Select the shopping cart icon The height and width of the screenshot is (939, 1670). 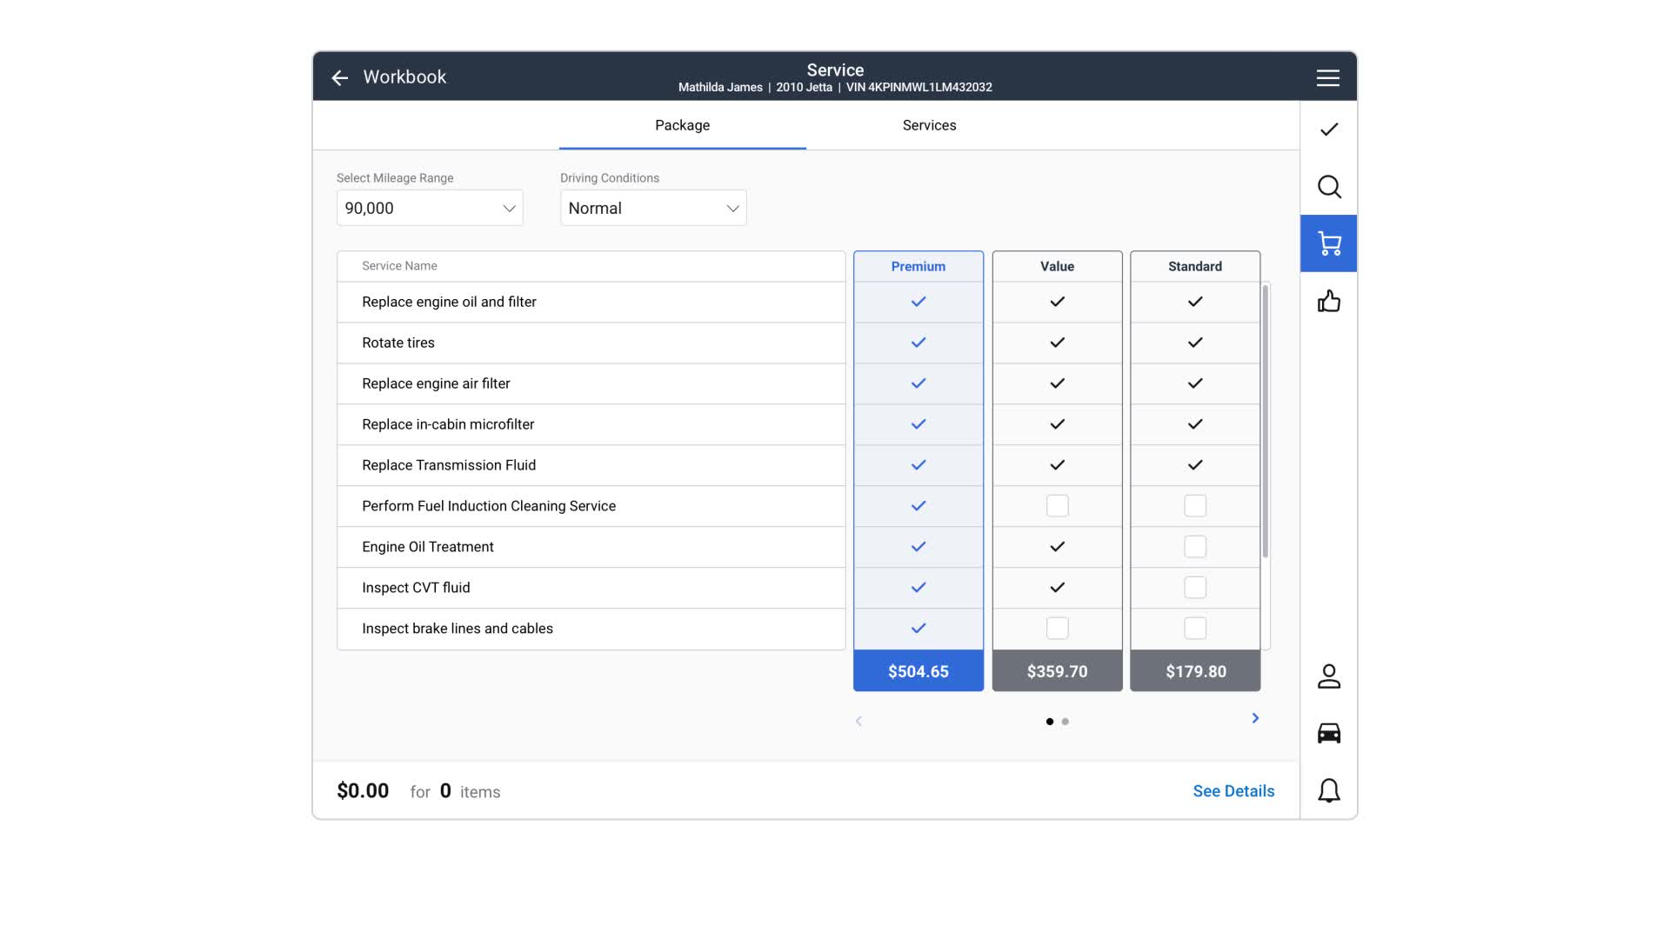pos(1328,243)
